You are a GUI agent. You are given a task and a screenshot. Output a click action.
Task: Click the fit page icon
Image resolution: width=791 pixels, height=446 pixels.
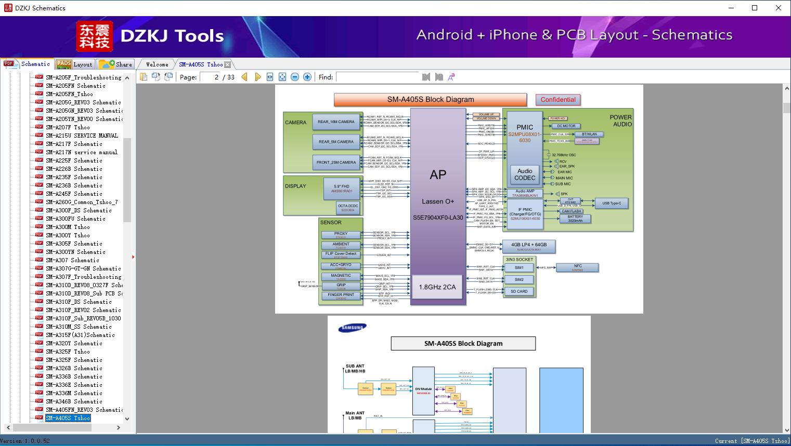coord(282,77)
